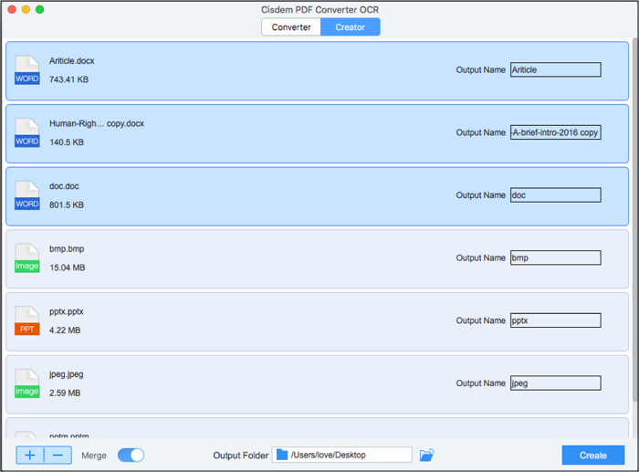The width and height of the screenshot is (639, 472).
Task: Select the WORD file icon for doc.doc
Action: pyautogui.click(x=27, y=195)
